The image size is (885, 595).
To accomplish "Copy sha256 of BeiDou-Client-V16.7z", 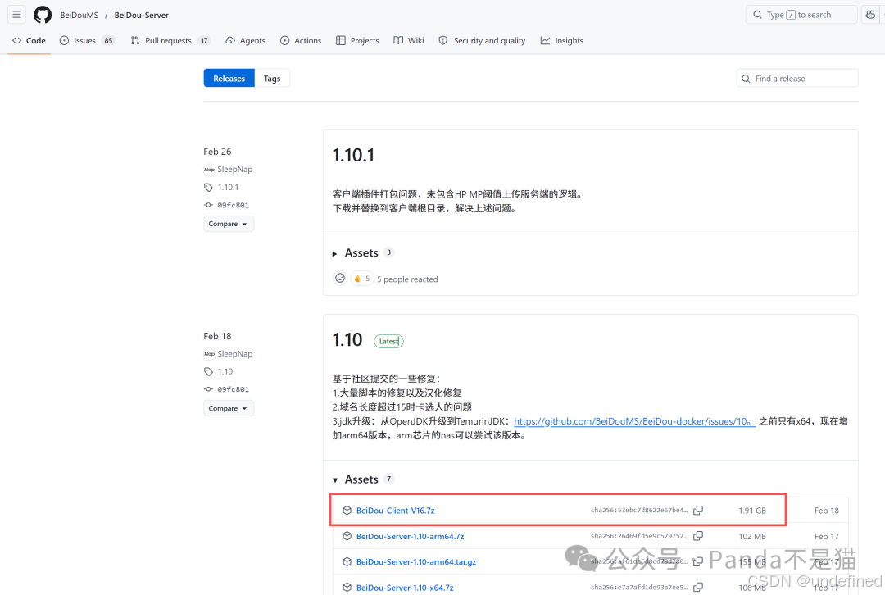I will coord(698,511).
